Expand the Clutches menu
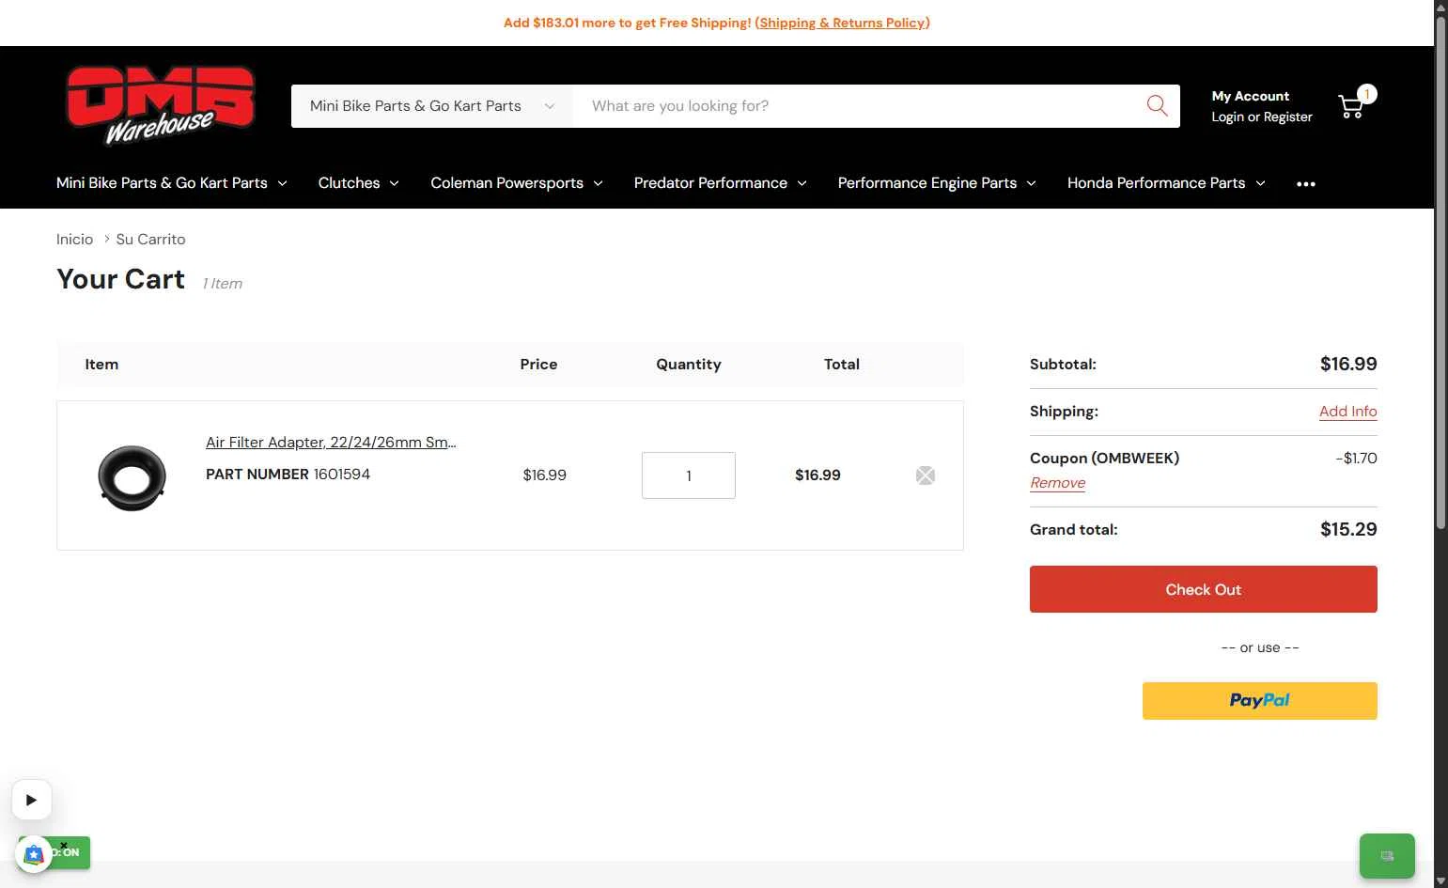1448x888 pixels. tap(359, 183)
